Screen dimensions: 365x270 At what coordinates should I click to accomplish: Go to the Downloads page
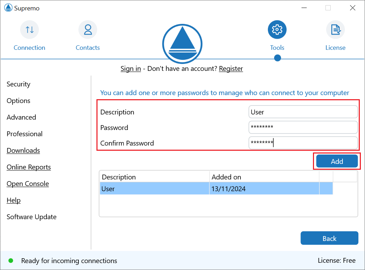pyautogui.click(x=23, y=150)
